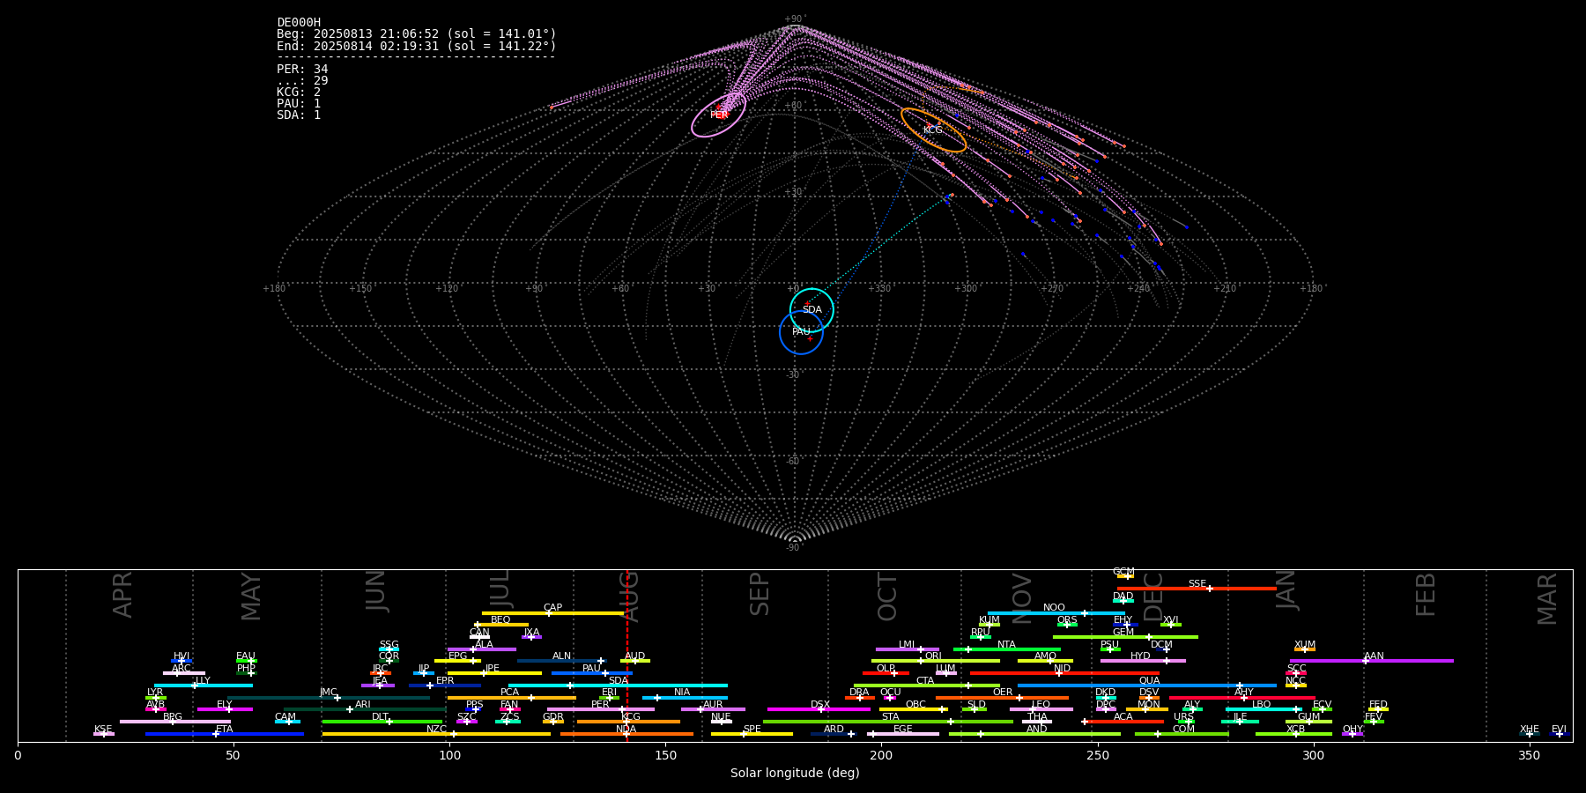Select the blue QUA shower bar
This screenshot has width=1586, height=793.
(x=1147, y=686)
